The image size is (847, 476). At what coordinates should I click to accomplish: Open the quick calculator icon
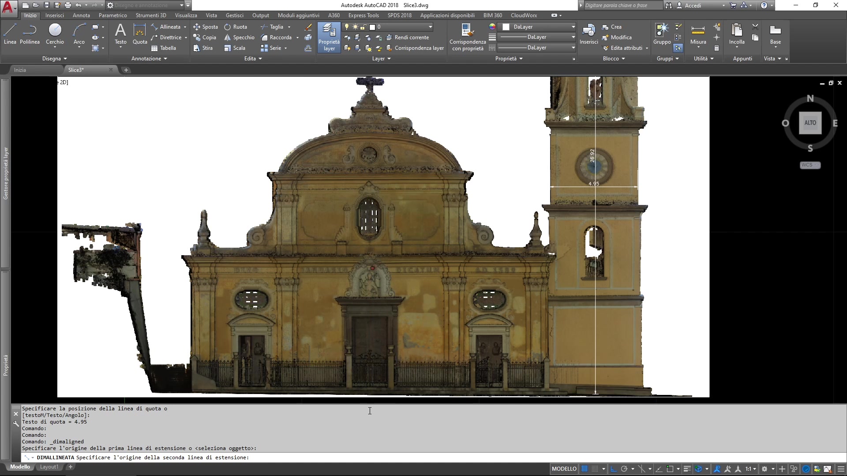(x=717, y=48)
